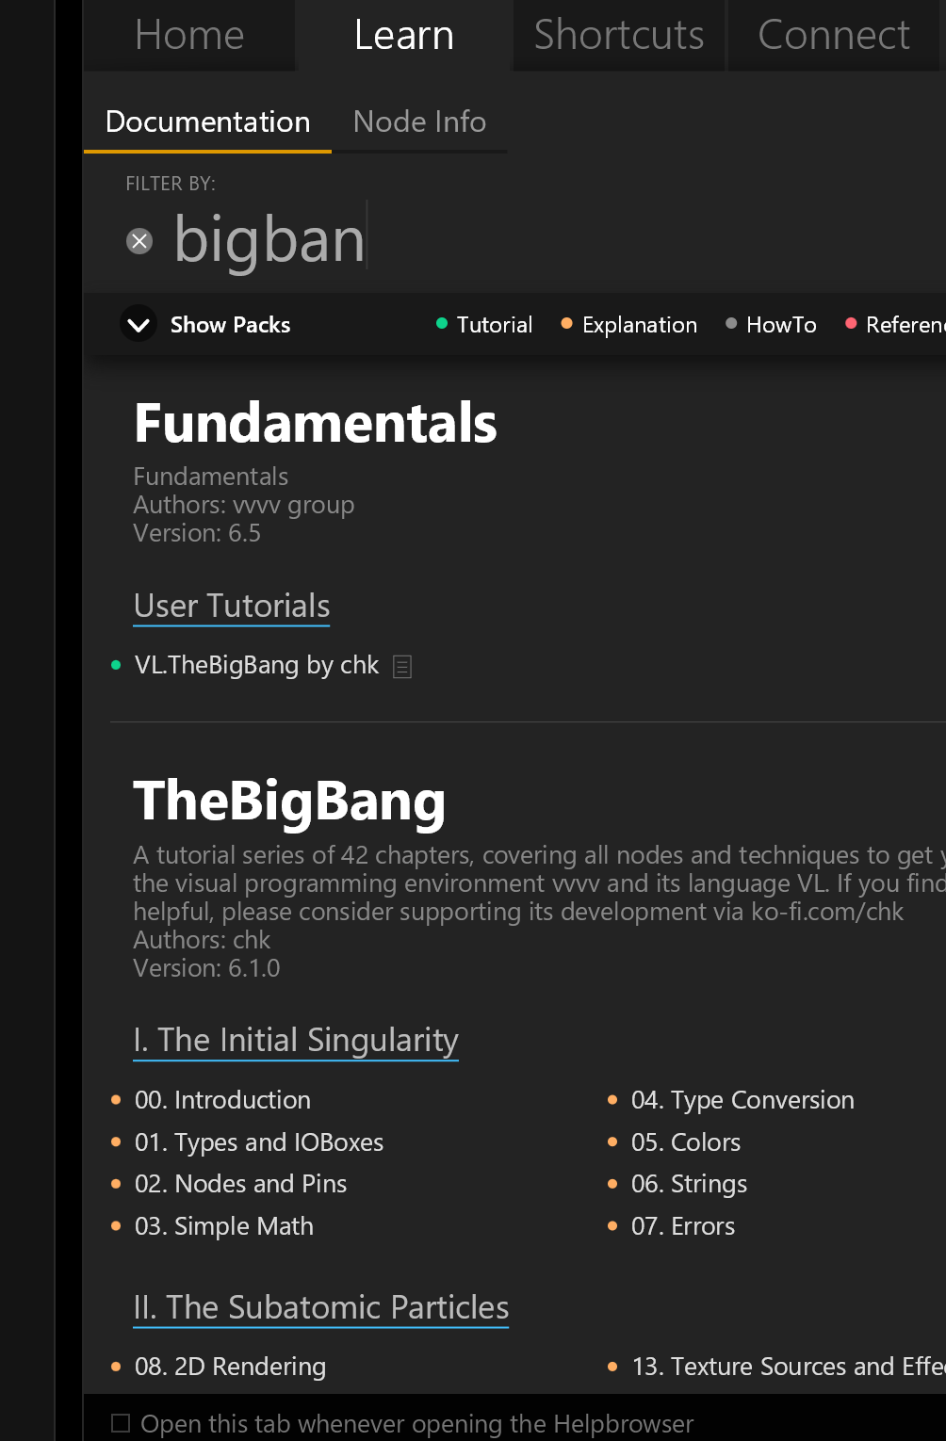
Task: Expand the Show Packs chevron
Action: 139,325
